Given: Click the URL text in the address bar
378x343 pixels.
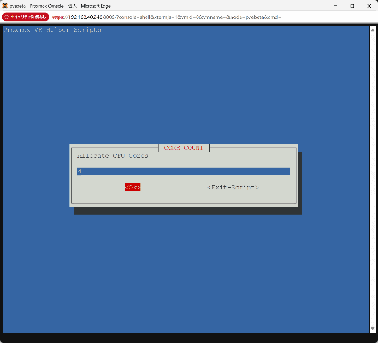Looking at the screenshot, I should 166,17.
